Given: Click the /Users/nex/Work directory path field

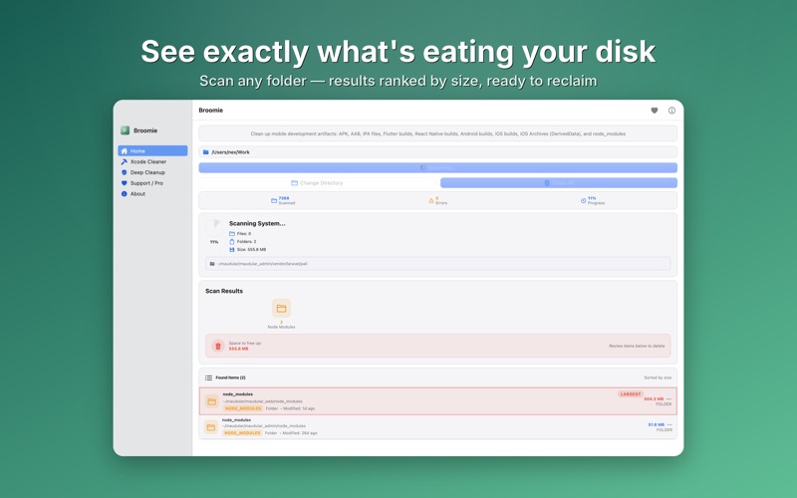Looking at the screenshot, I should (437, 152).
